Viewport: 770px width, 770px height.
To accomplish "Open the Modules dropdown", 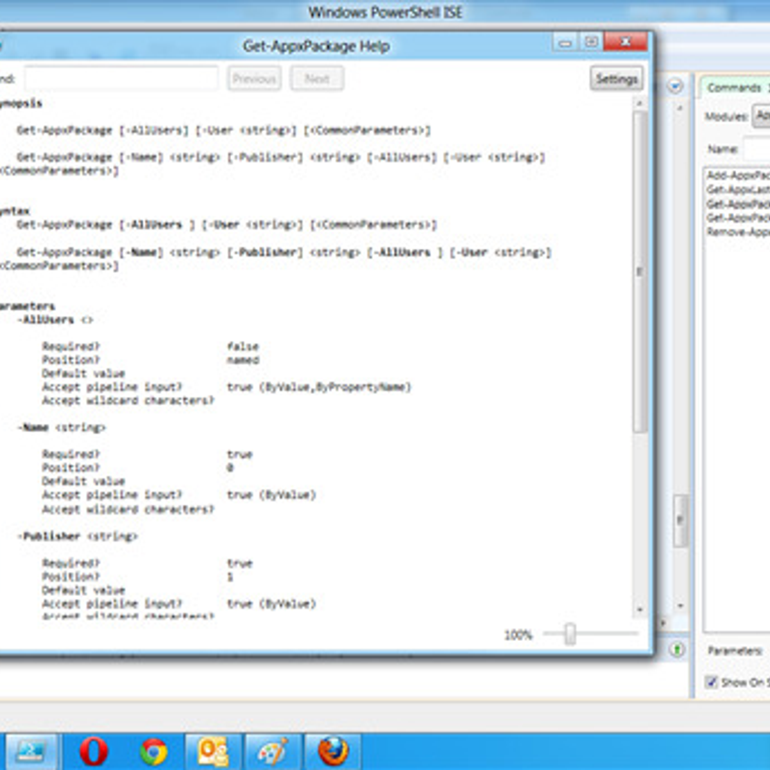I will click(761, 116).
